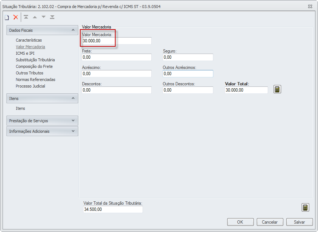Click the bottom-right calculator icon
This screenshot has height=232, width=318.
click(x=305, y=208)
